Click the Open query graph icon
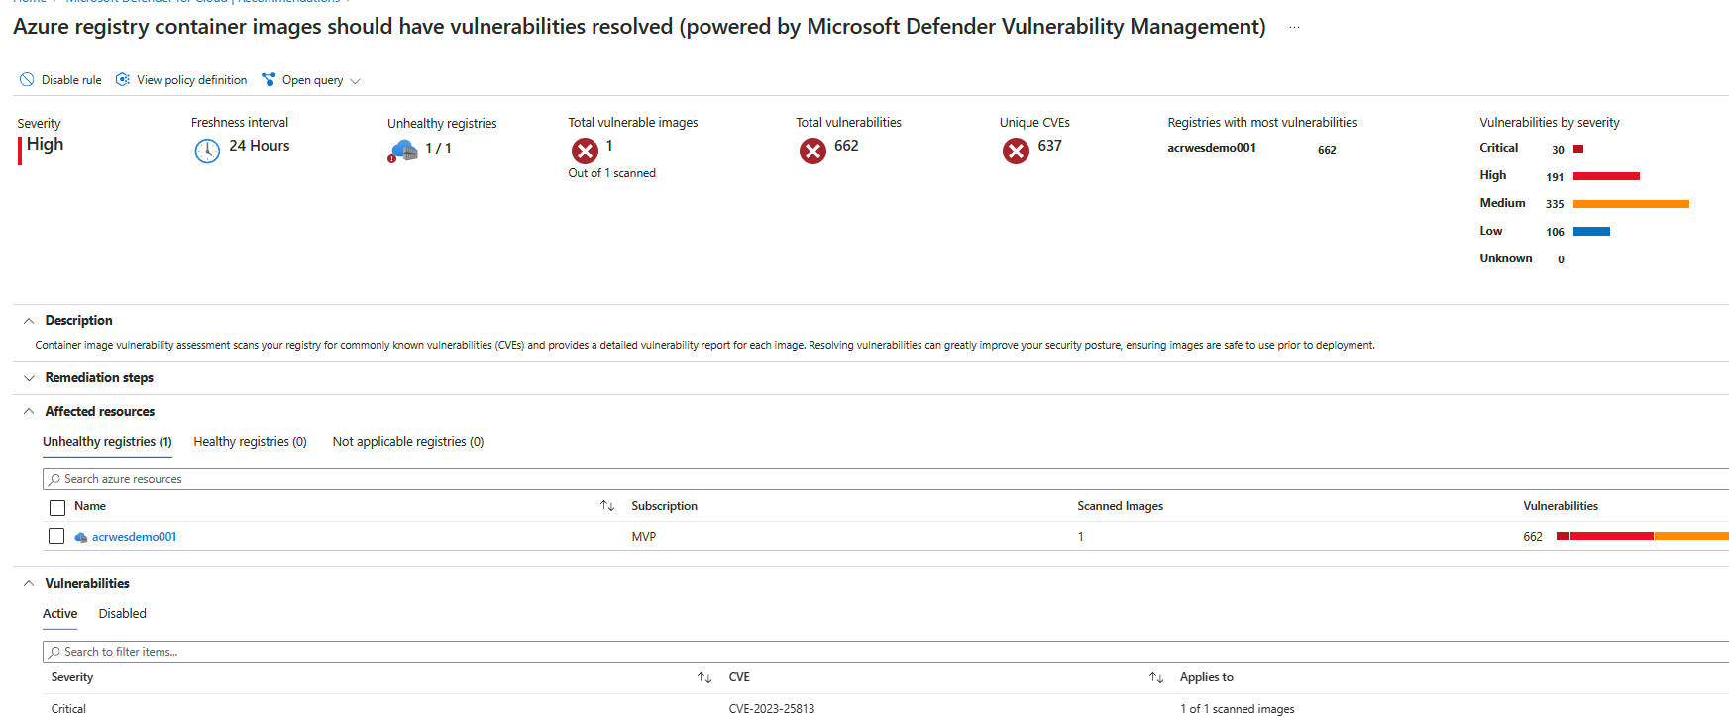1729x718 pixels. click(x=269, y=80)
